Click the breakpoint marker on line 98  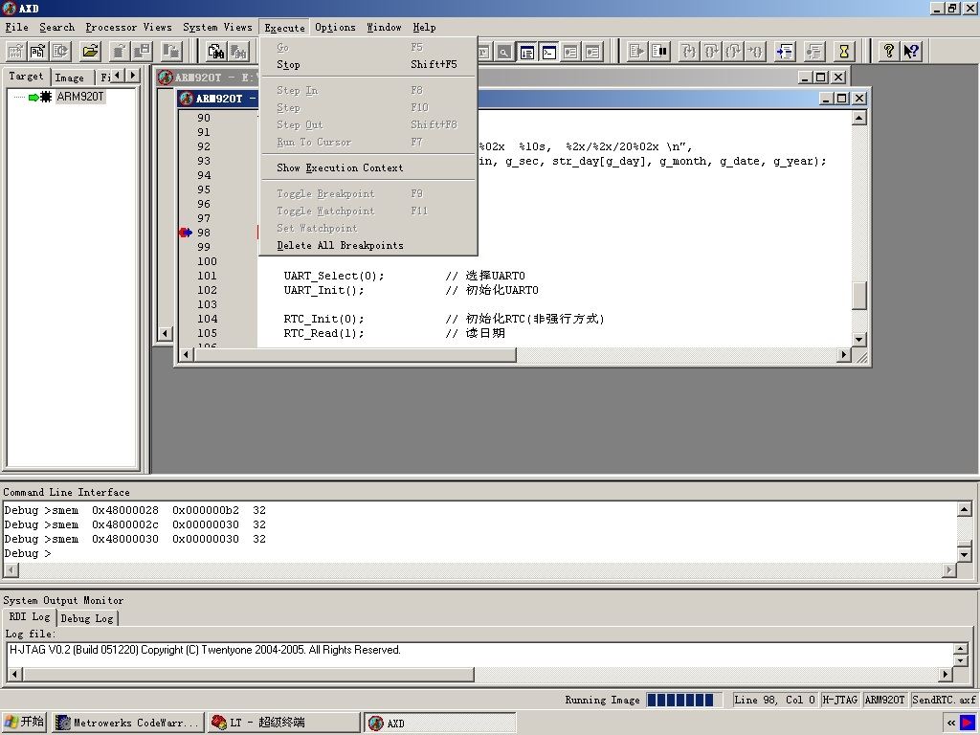pyautogui.click(x=185, y=233)
